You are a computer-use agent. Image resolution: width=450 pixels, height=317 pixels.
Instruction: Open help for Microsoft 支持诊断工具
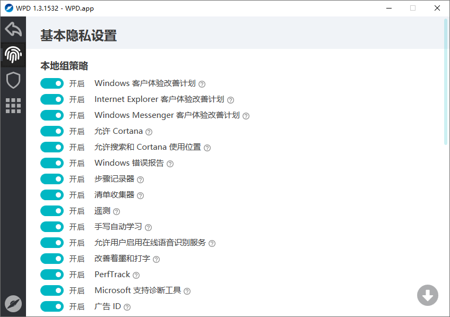coord(187,290)
